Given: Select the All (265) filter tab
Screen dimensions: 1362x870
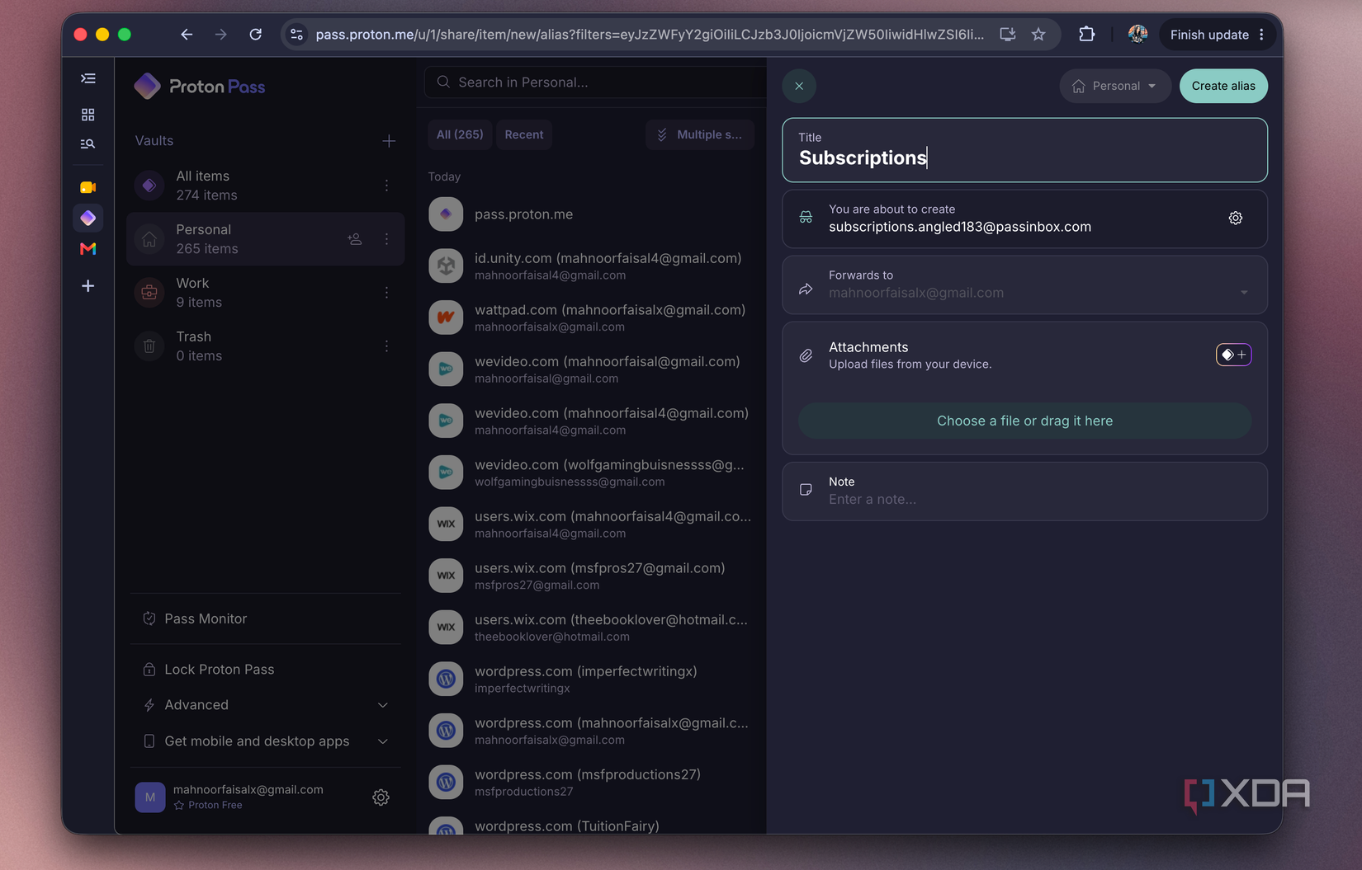Looking at the screenshot, I should pyautogui.click(x=460, y=134).
